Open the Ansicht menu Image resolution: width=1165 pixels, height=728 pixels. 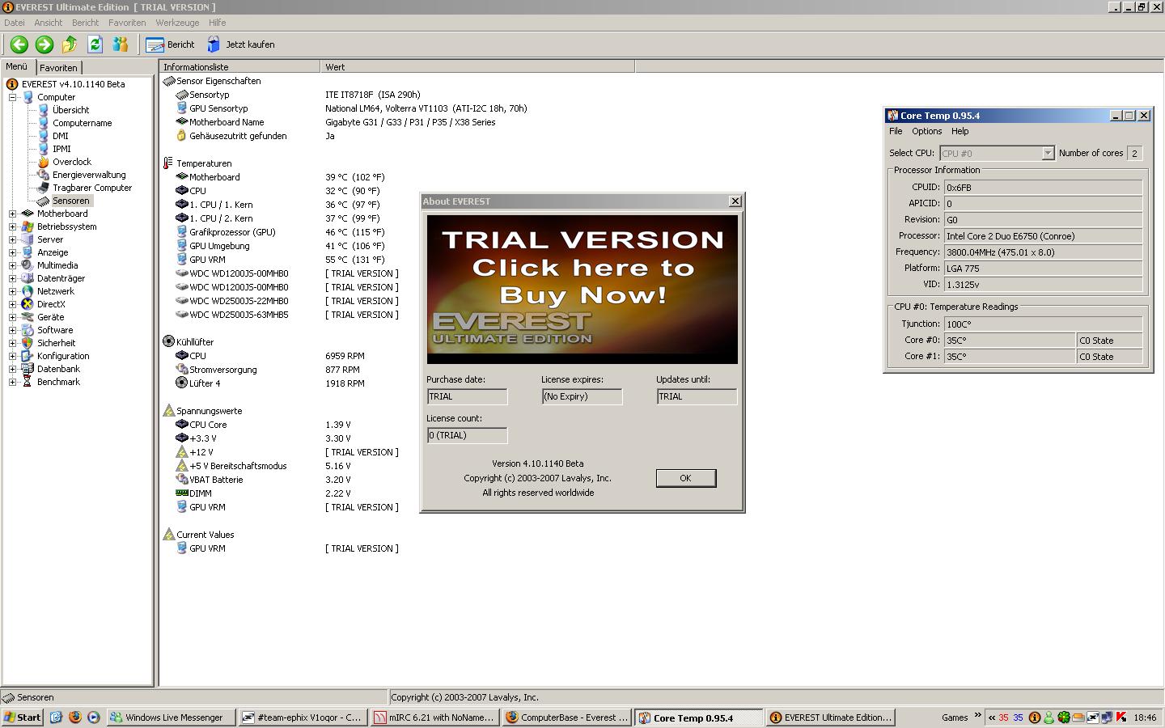[49, 23]
